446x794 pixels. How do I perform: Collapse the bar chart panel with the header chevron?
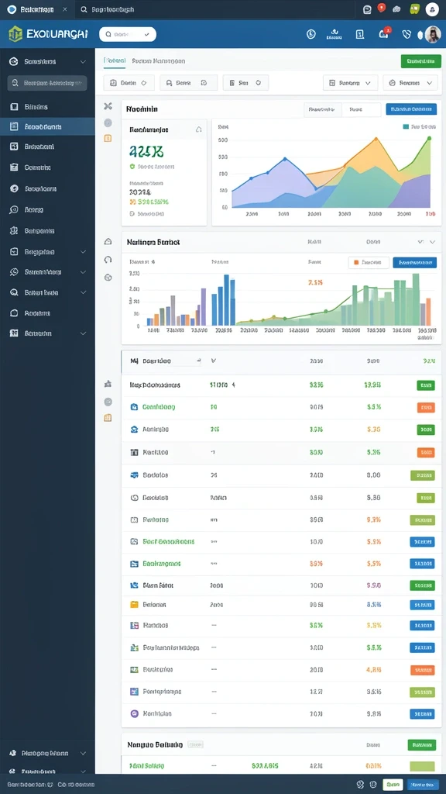click(x=432, y=242)
